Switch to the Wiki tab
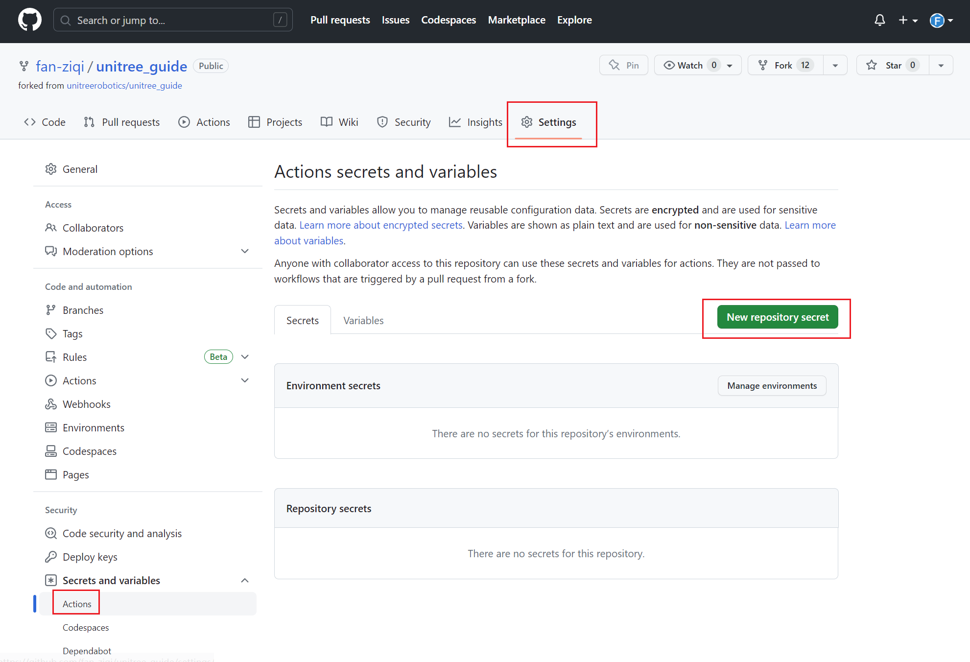970x662 pixels. coord(339,122)
